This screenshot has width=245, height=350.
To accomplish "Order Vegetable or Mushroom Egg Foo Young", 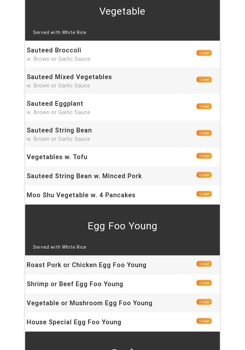I will click(204, 302).
